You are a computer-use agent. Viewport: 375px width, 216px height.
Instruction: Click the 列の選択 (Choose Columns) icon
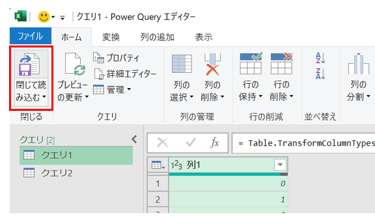pos(182,64)
